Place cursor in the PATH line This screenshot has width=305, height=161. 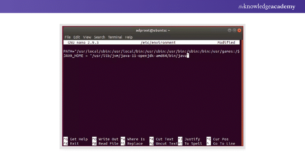point(151,52)
